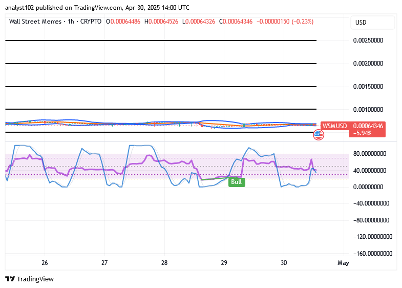The width and height of the screenshot is (402, 288).
Task: Click the 0.00100000 price axis label
Action: coord(368,110)
